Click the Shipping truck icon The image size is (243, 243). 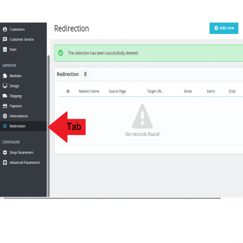[5, 96]
